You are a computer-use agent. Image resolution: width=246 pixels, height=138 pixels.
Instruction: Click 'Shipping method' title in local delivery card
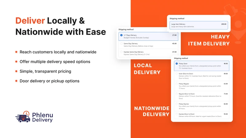click(x=126, y=29)
